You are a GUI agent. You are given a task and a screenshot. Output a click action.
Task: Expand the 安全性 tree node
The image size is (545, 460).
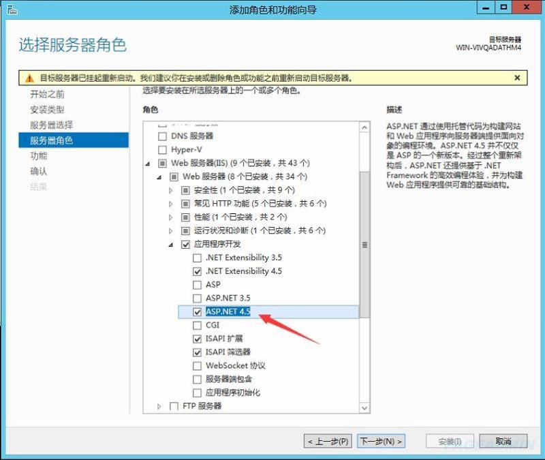(x=171, y=191)
